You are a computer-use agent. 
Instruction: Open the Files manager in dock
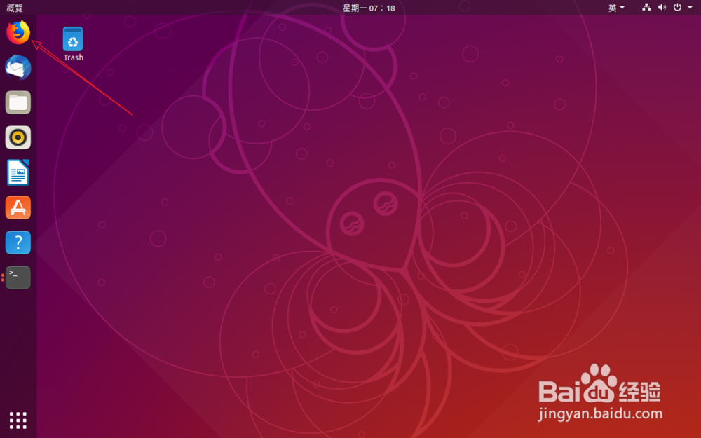[18, 102]
